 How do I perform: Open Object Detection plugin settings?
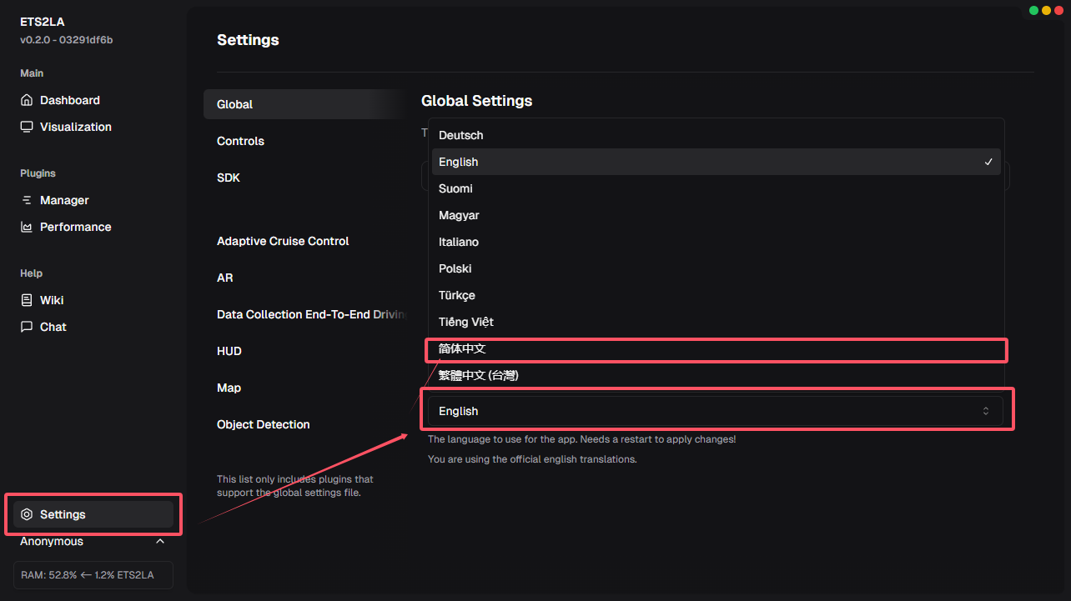305,424
